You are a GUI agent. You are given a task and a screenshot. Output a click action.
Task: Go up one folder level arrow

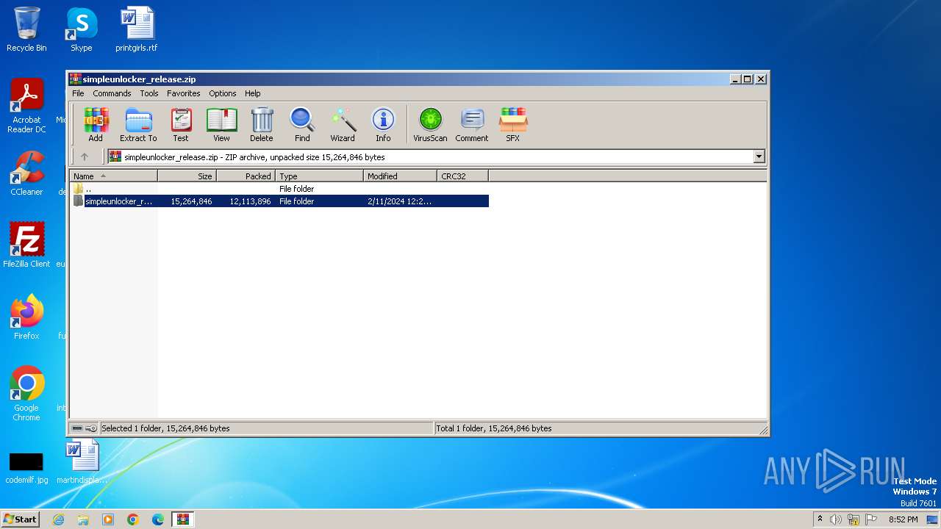pyautogui.click(x=85, y=156)
